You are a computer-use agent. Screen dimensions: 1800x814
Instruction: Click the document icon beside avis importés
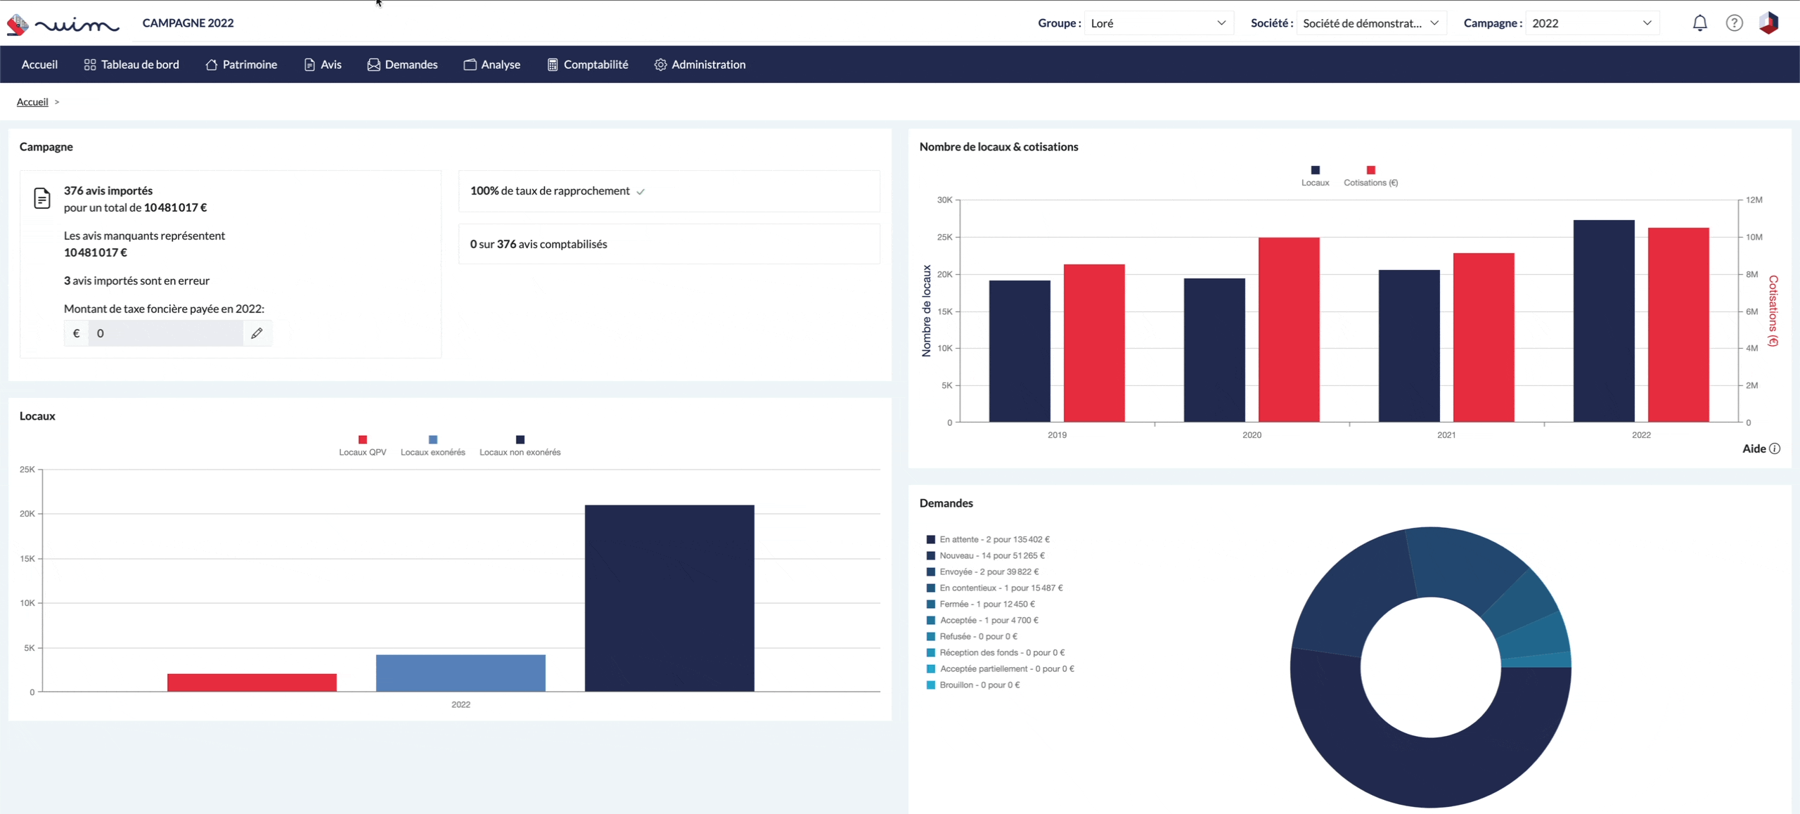(42, 198)
